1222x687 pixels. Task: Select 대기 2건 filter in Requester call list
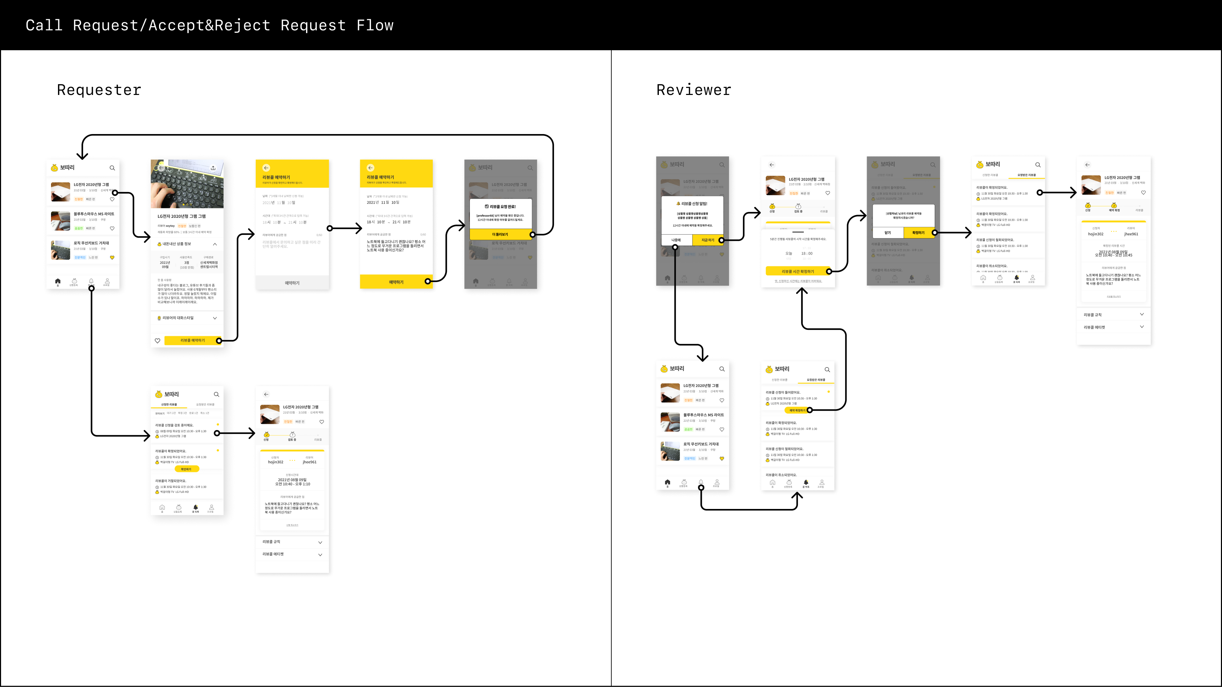click(x=171, y=413)
